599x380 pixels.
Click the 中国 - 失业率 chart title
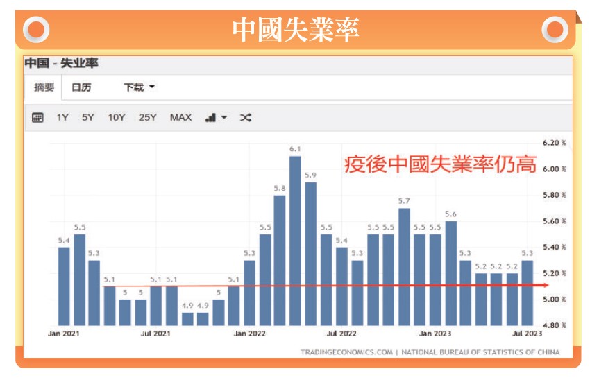(61, 64)
